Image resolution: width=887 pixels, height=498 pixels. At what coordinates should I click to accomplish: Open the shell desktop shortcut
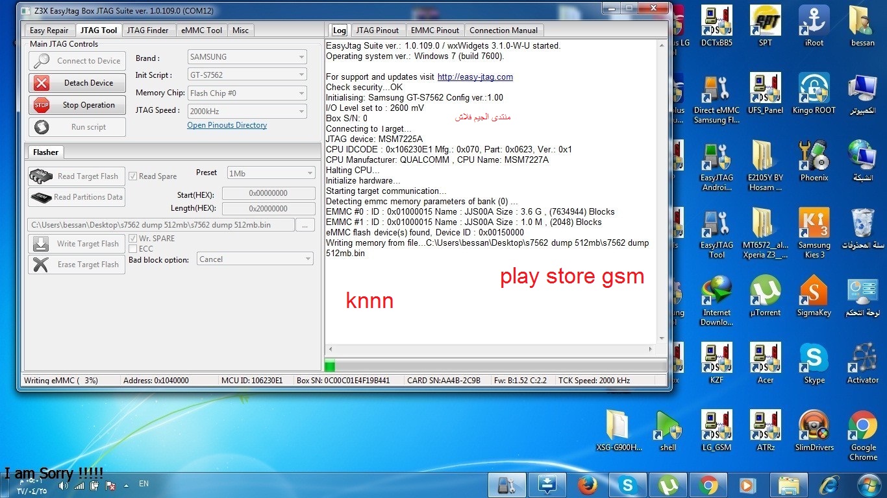(x=668, y=431)
